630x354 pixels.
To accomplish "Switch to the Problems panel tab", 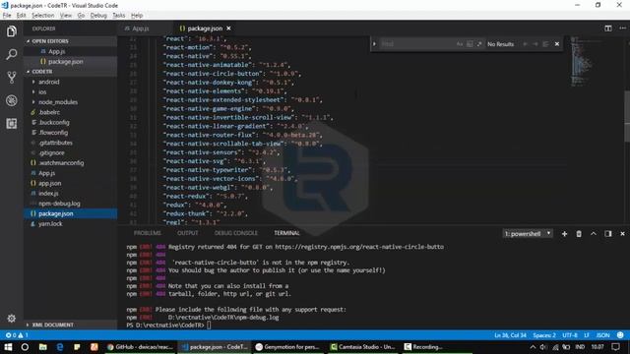I will pyautogui.click(x=147, y=233).
